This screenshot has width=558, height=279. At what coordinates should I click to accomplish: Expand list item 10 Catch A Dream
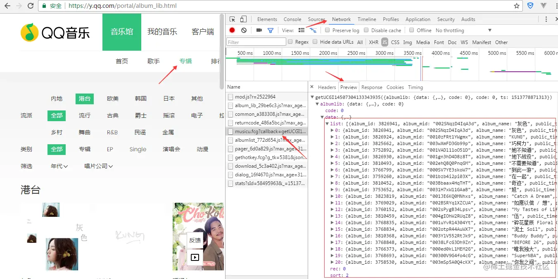click(x=332, y=197)
